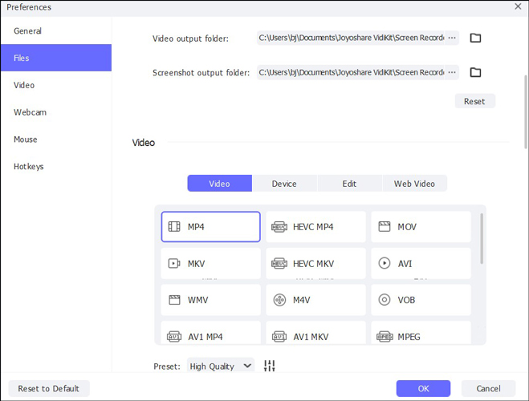Screen dimensions: 529x401
Task: Close the Preferences dialog
Action: 518,6
